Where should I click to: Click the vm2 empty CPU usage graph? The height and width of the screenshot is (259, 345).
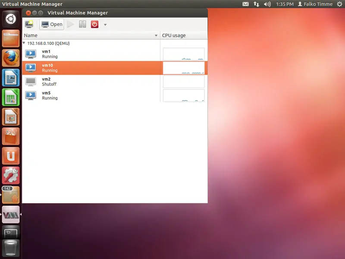click(184, 82)
